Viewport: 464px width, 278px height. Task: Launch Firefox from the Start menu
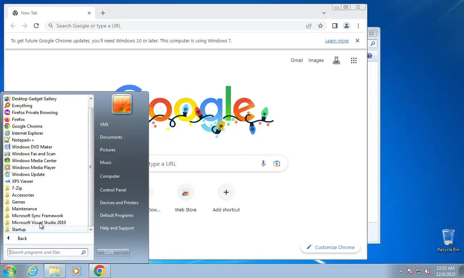(46, 119)
